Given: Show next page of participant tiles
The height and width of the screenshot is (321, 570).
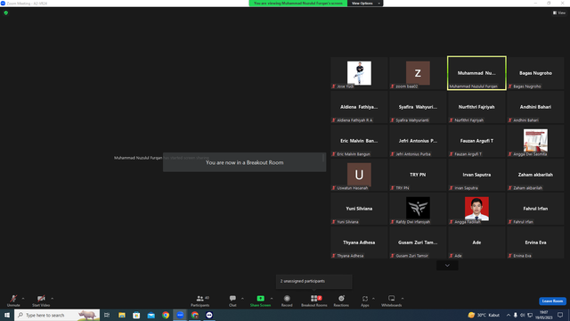Looking at the screenshot, I should 447,266.
